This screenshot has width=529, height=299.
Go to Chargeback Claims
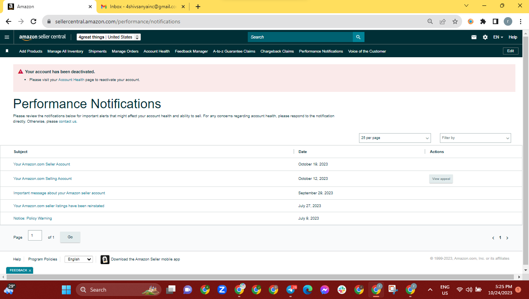click(277, 51)
